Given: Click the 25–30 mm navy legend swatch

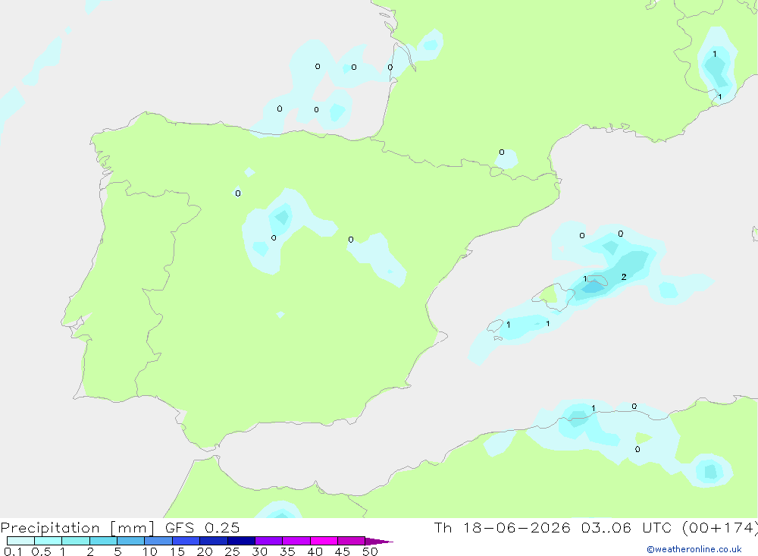Looking at the screenshot, I should pyautogui.click(x=241, y=541).
